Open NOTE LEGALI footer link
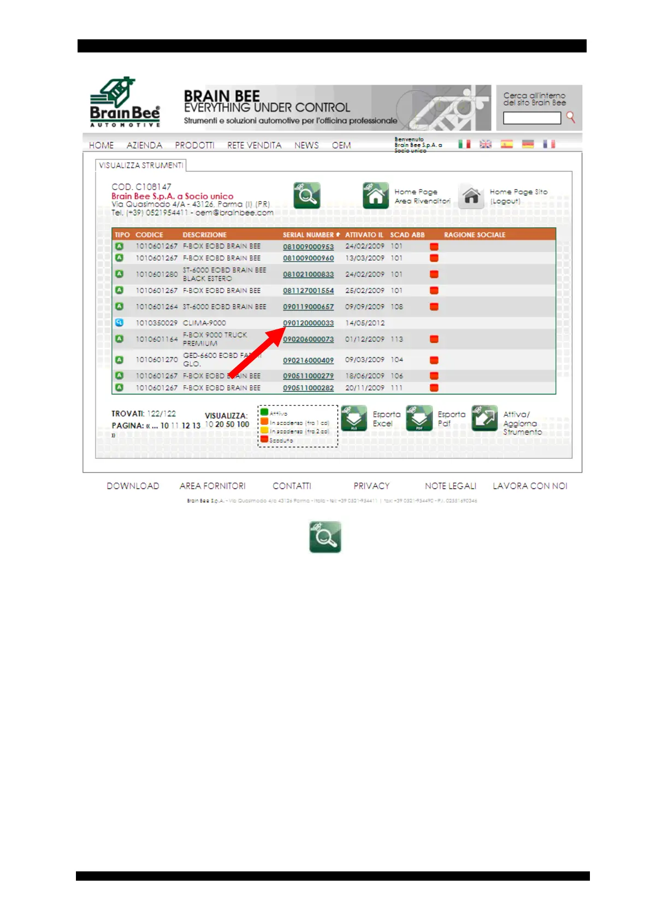The width and height of the screenshot is (650, 920). click(451, 486)
